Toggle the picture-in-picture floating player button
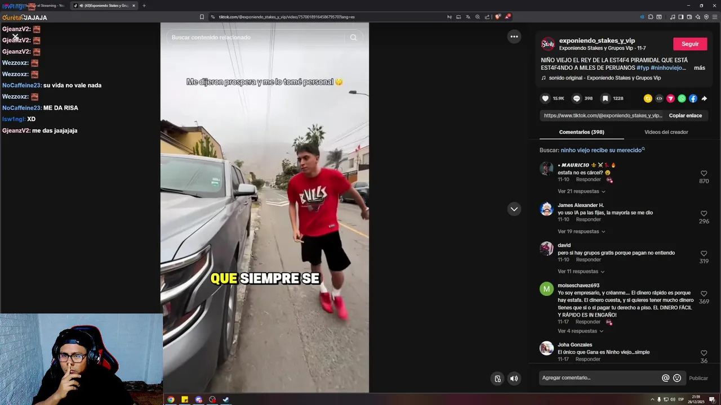 click(x=497, y=379)
